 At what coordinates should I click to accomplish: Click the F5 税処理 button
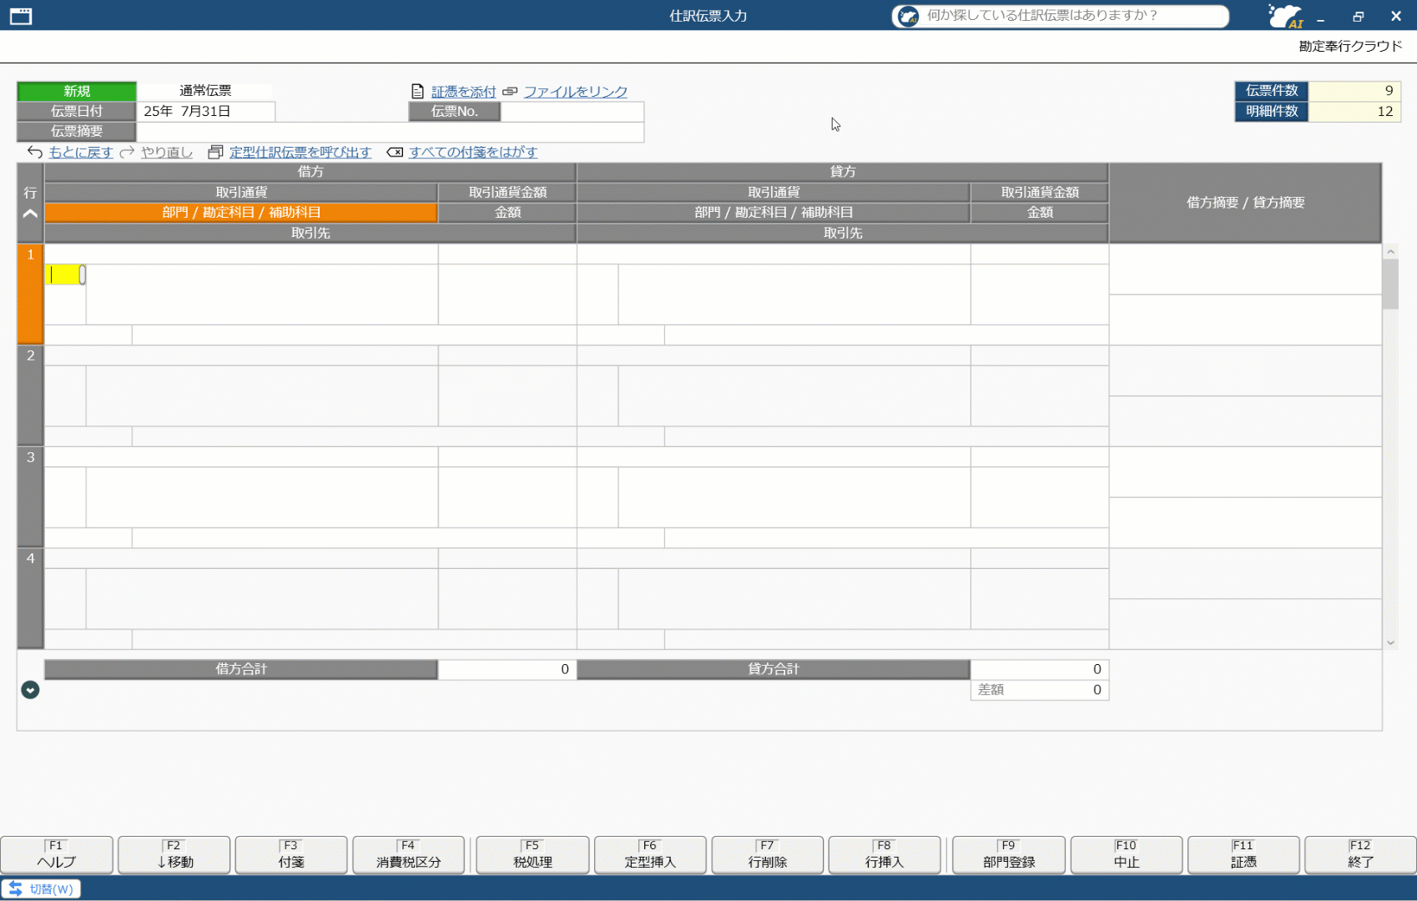532,854
